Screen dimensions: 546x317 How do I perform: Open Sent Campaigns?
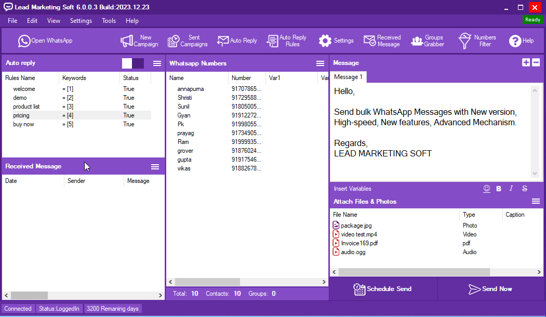[188, 41]
